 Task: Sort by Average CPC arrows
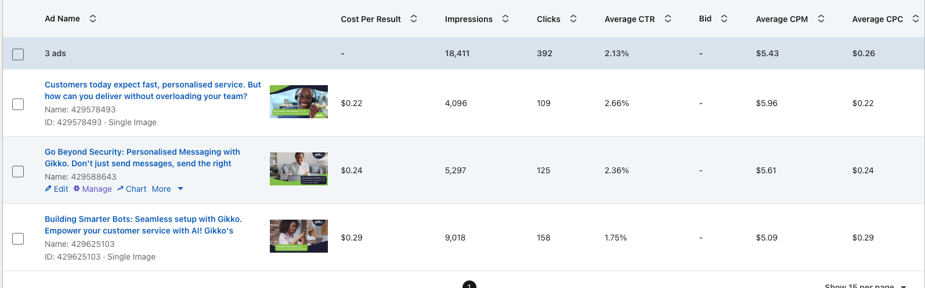915,19
